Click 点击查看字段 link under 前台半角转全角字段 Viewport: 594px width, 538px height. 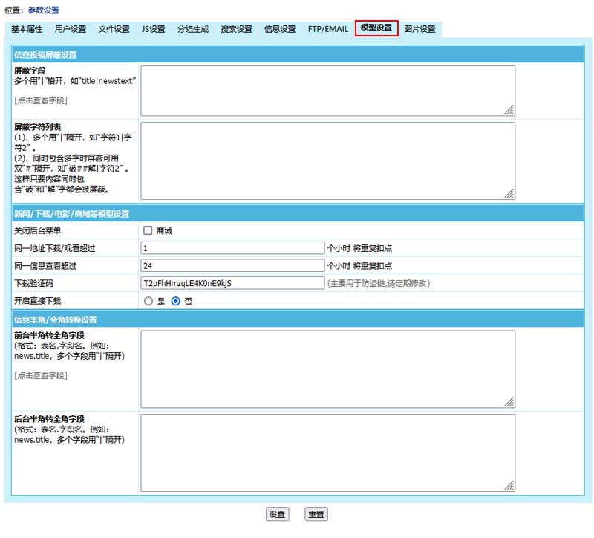click(x=41, y=375)
